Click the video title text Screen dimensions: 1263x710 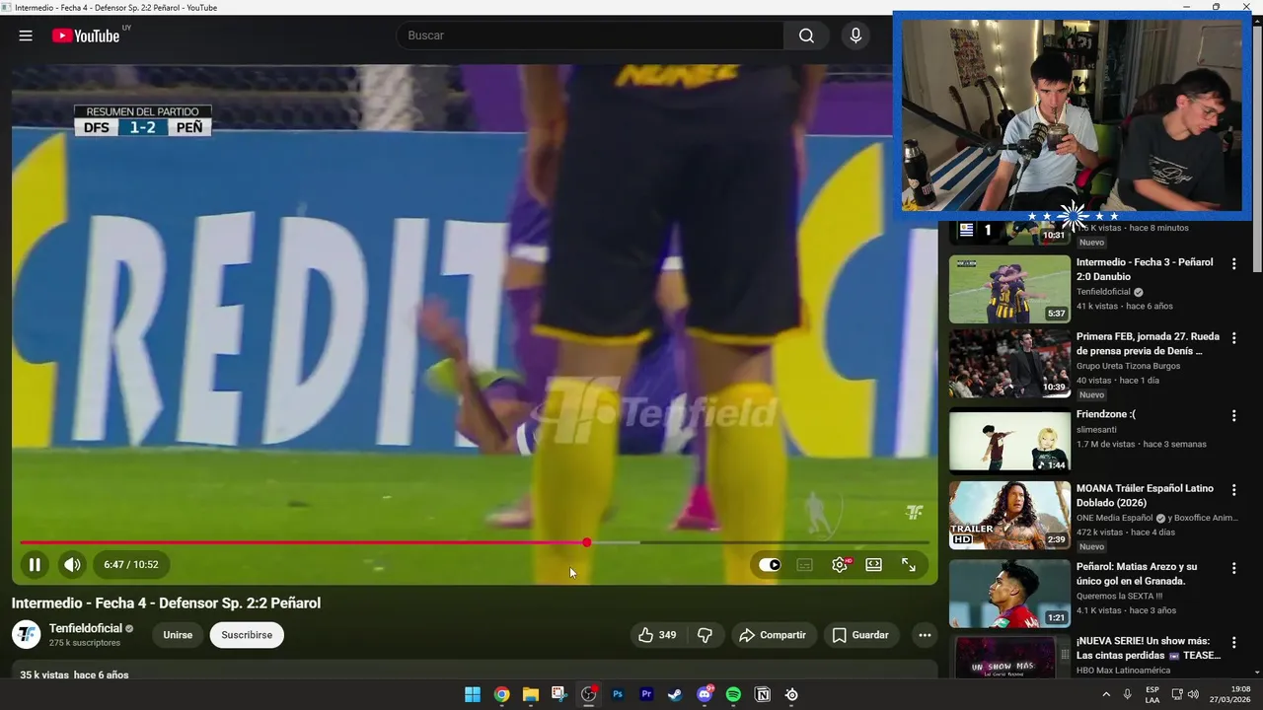(166, 603)
